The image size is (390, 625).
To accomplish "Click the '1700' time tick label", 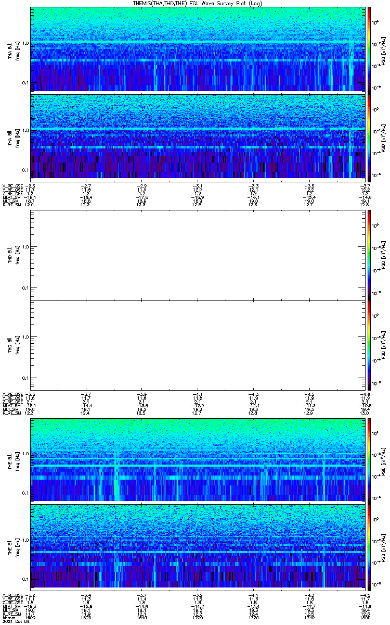I will 197,617.
